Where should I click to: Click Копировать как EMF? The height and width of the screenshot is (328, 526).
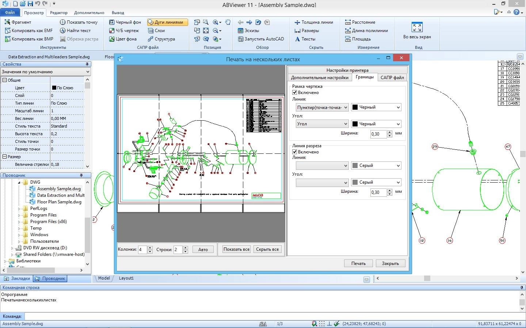click(x=28, y=31)
